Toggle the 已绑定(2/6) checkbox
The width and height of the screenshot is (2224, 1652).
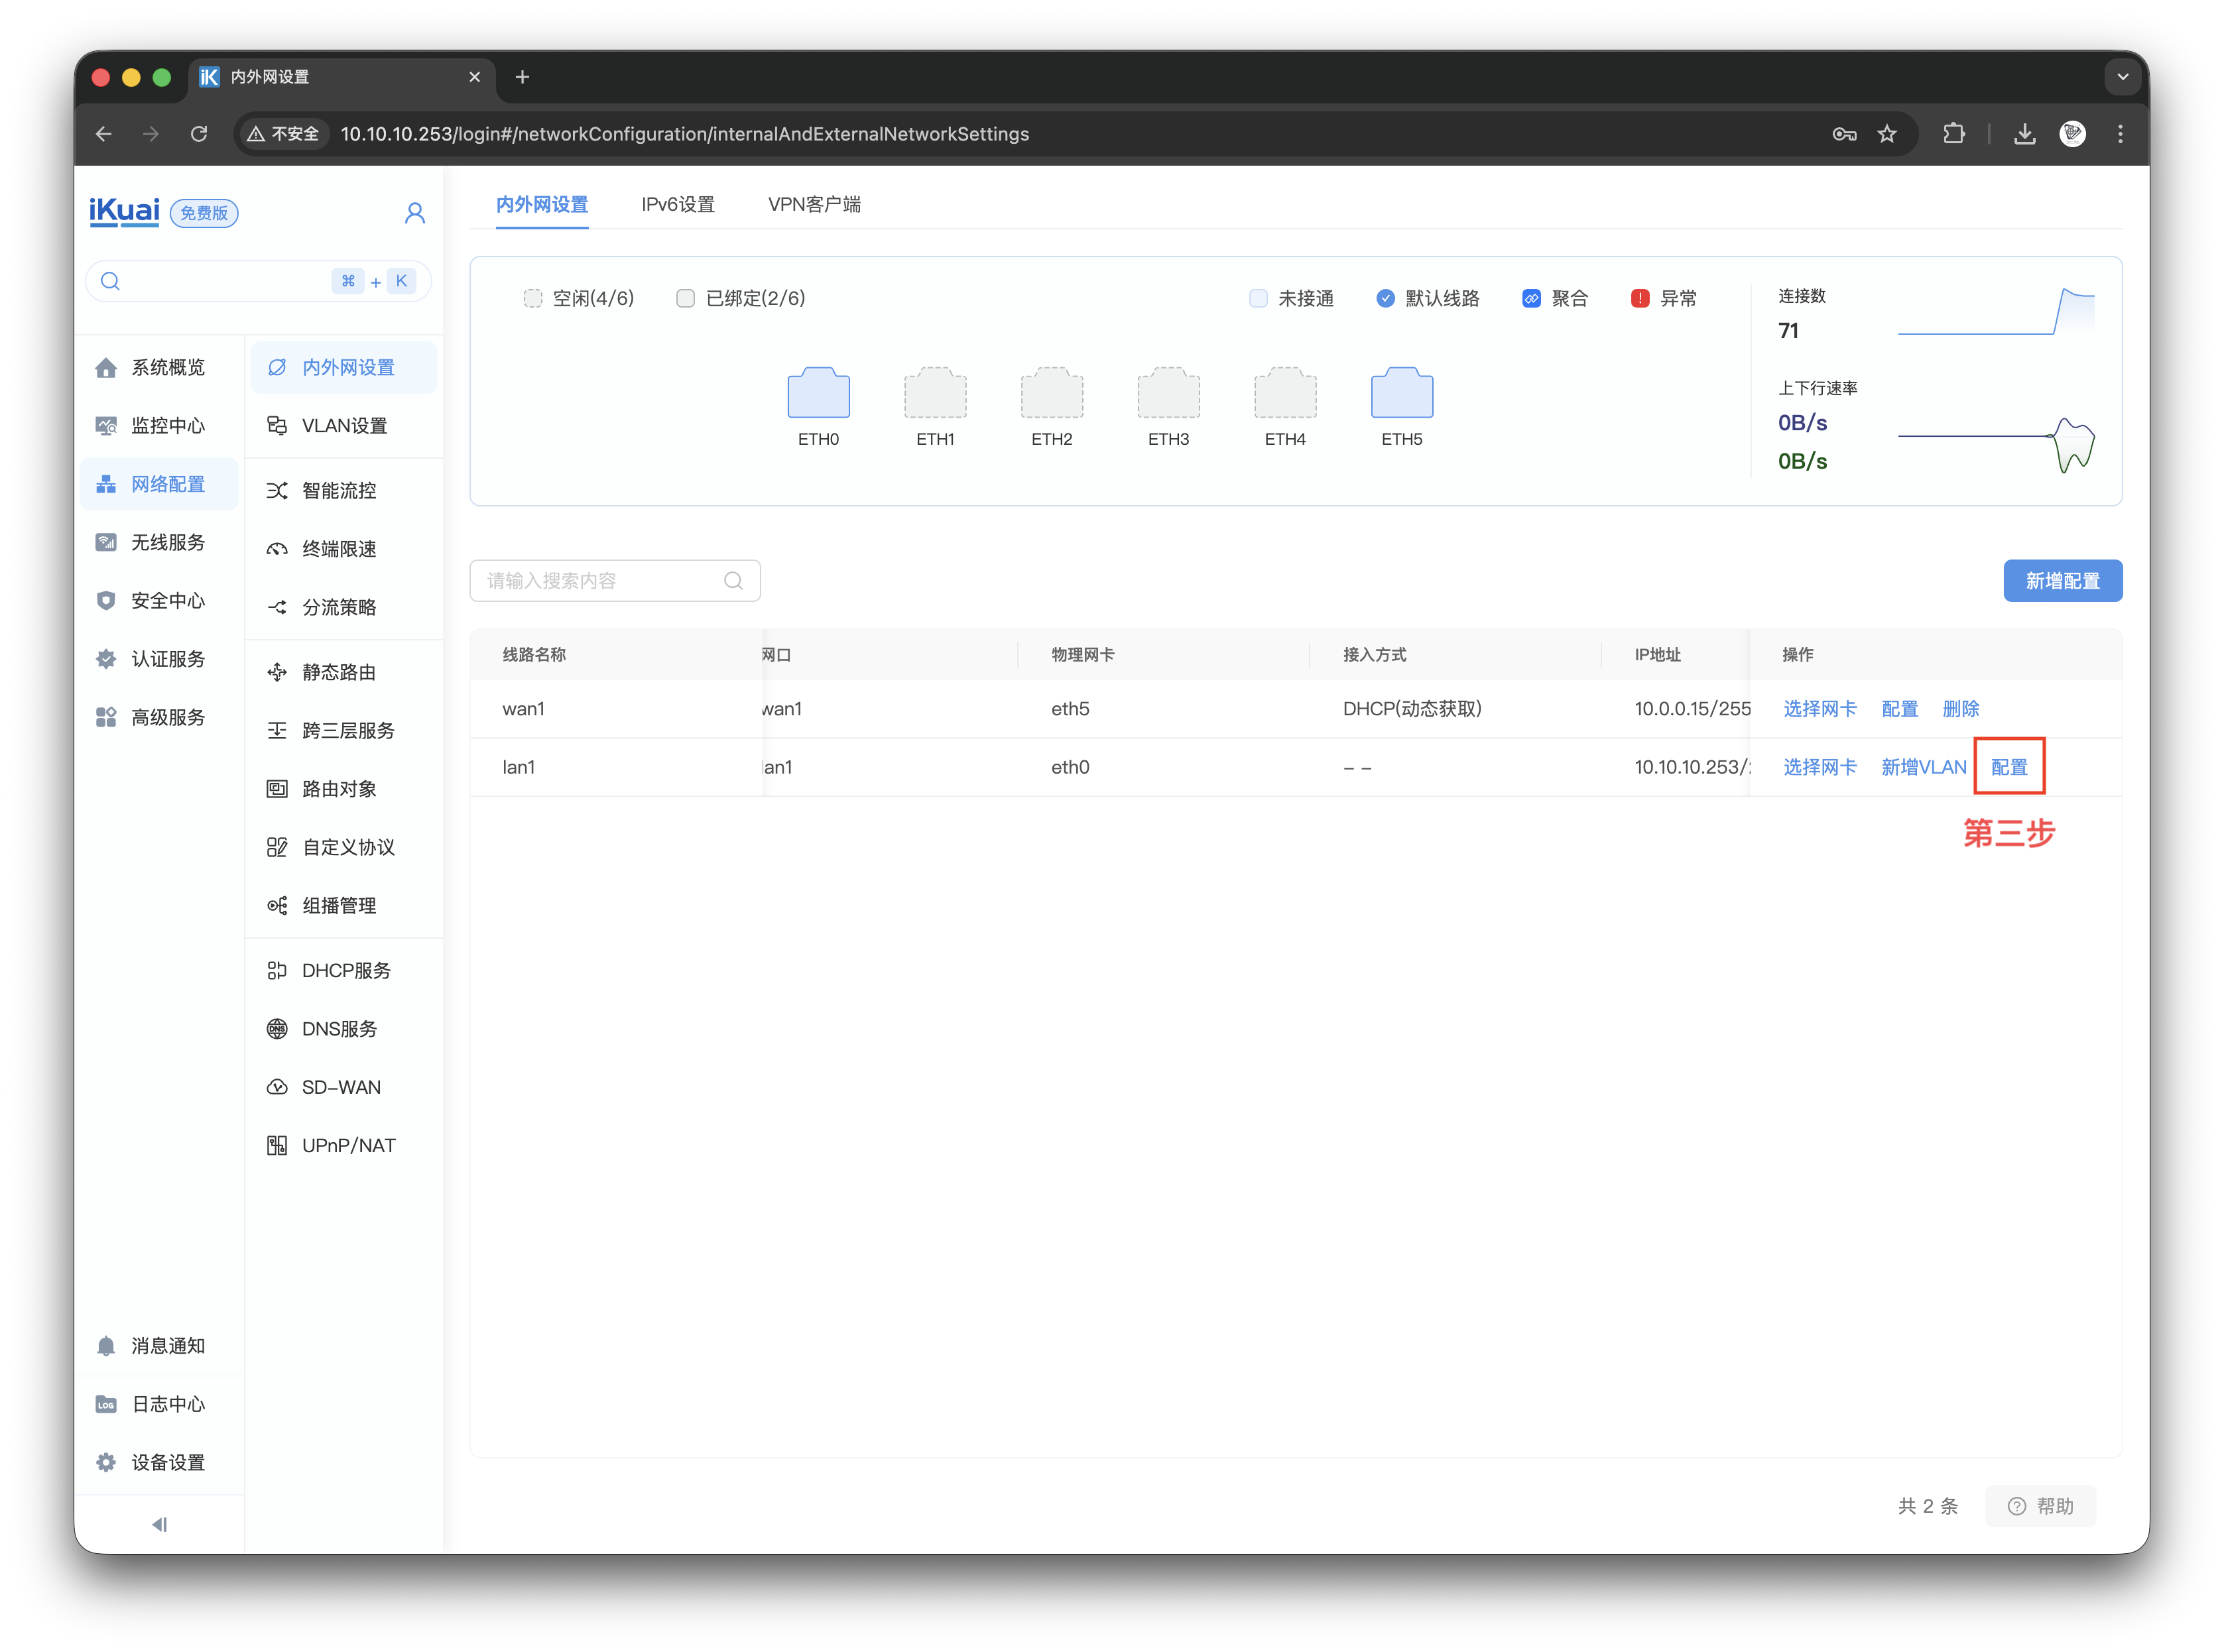pos(685,299)
